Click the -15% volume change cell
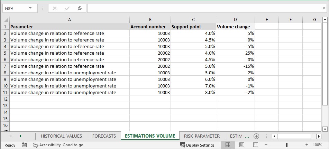329x149 pixels. click(235, 66)
